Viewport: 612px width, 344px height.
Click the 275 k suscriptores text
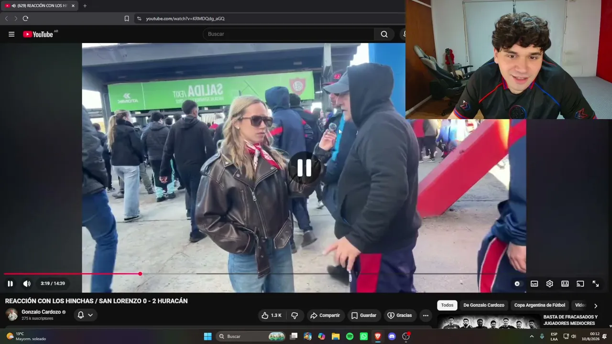[37, 319]
